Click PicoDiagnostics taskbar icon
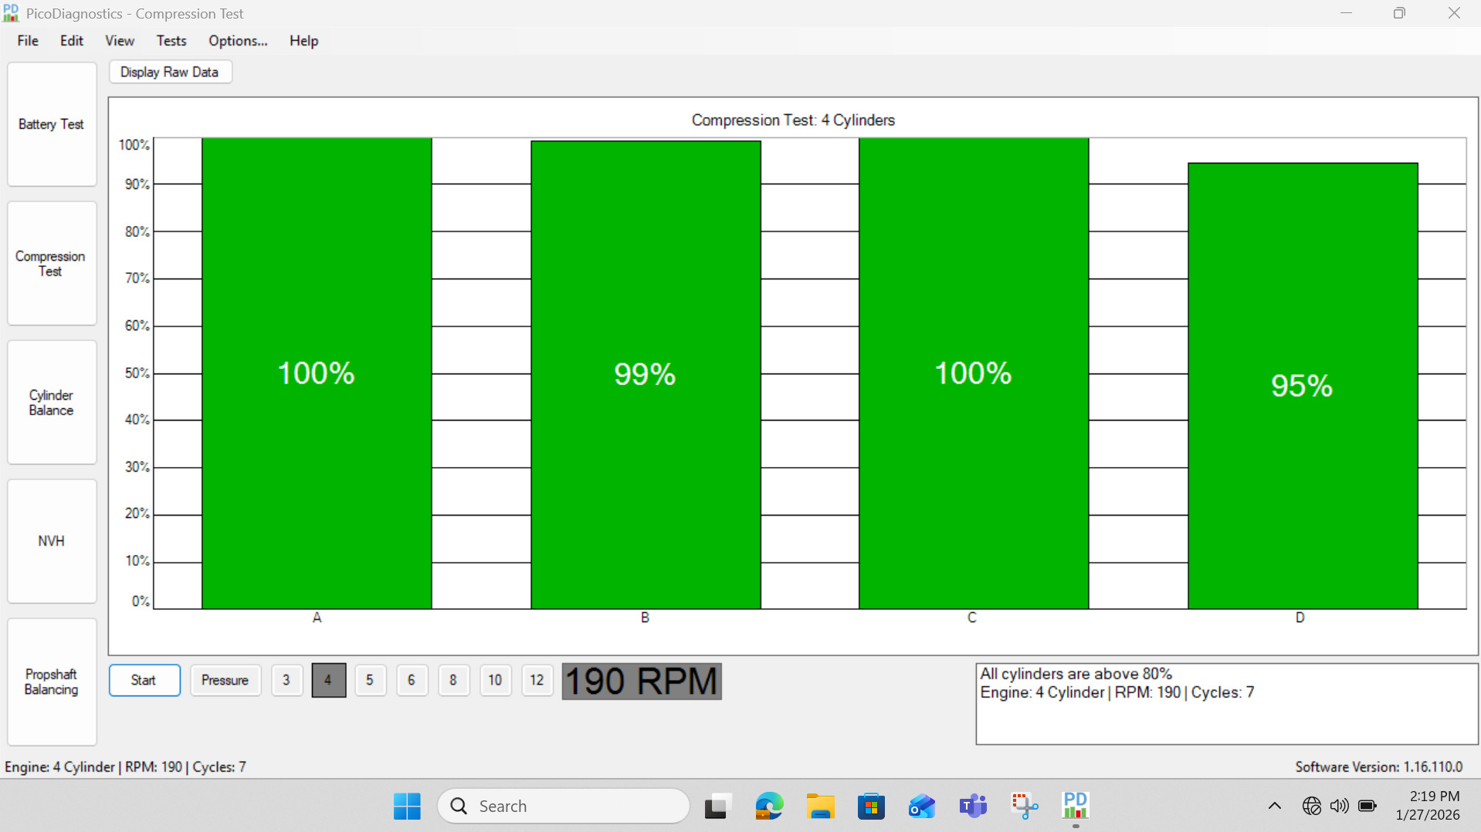 (1076, 806)
